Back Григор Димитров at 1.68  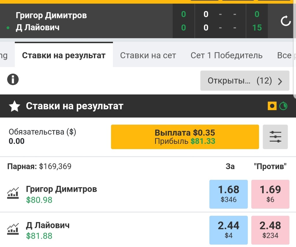click(x=228, y=194)
